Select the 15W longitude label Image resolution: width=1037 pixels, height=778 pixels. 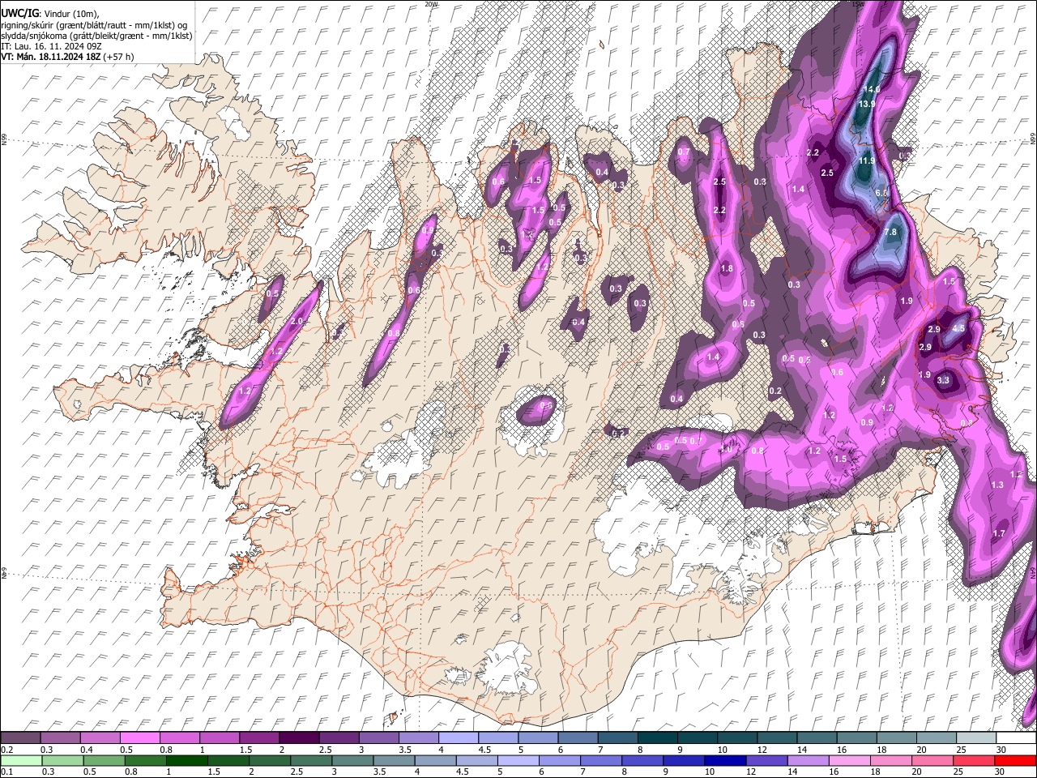point(858,4)
